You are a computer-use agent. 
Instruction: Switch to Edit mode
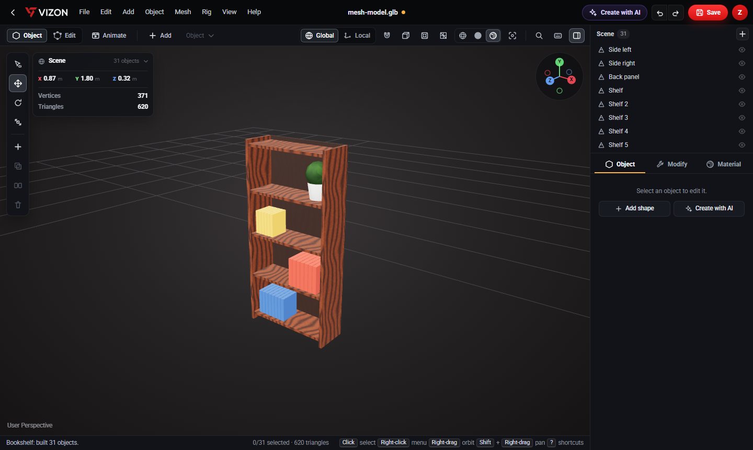(65, 36)
